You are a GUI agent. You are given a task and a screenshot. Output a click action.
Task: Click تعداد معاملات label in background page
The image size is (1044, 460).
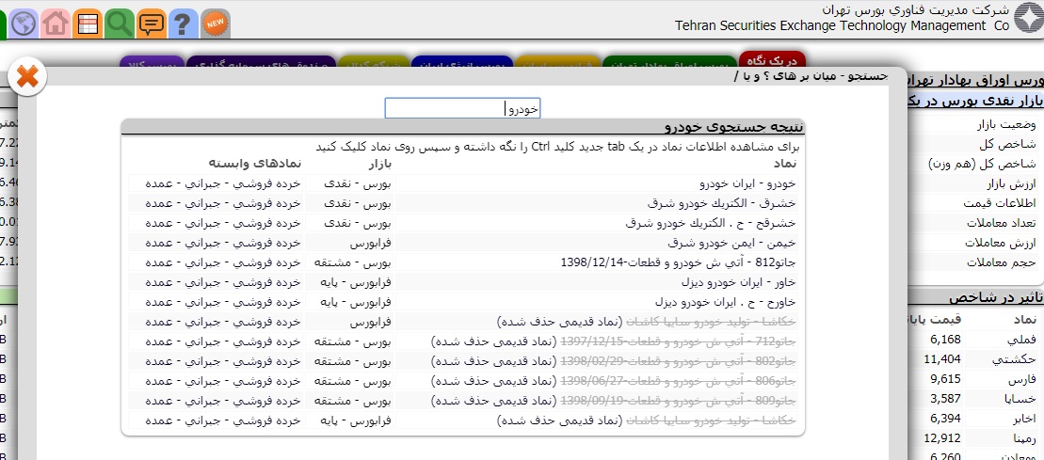(x=1001, y=223)
